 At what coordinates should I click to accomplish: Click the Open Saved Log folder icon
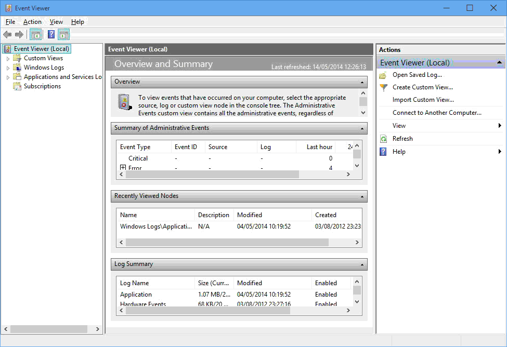[x=383, y=75]
